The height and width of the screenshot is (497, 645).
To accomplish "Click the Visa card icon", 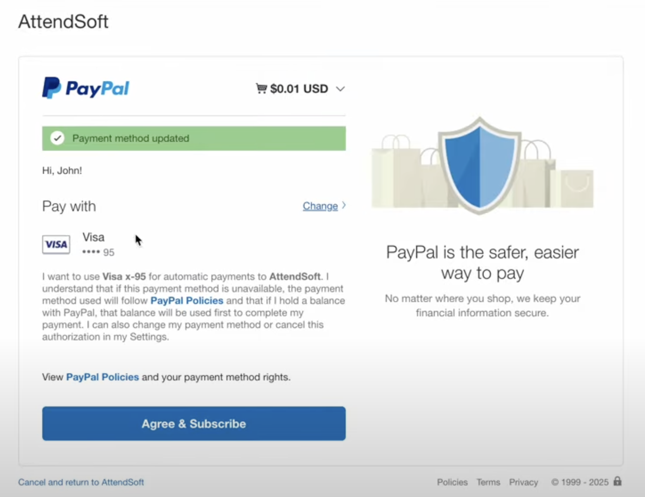I will tap(56, 244).
